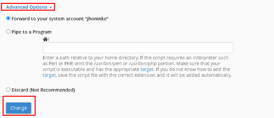This screenshot has width=274, height=118.
Task: Open the target link before 'save the script'
Action: click(49, 75)
